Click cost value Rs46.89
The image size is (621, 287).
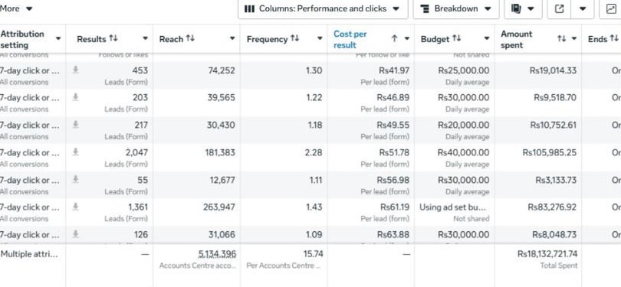(x=393, y=97)
